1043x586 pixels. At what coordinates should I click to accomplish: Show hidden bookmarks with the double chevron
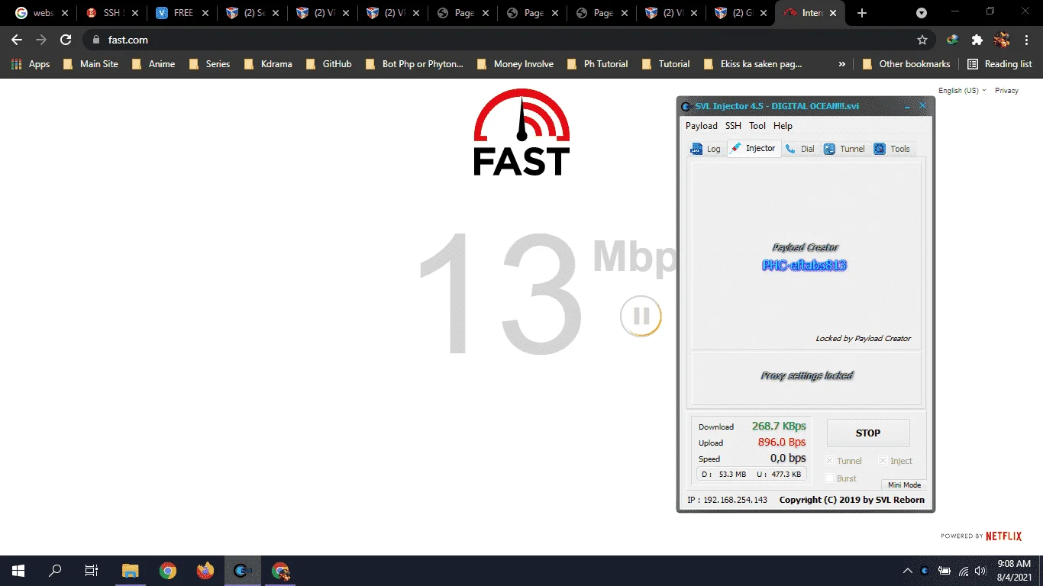[842, 64]
